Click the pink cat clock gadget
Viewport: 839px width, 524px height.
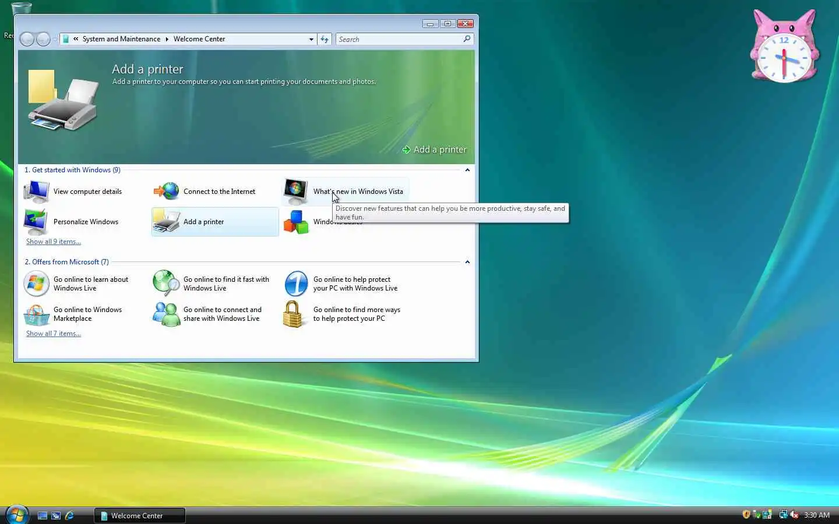784,46
